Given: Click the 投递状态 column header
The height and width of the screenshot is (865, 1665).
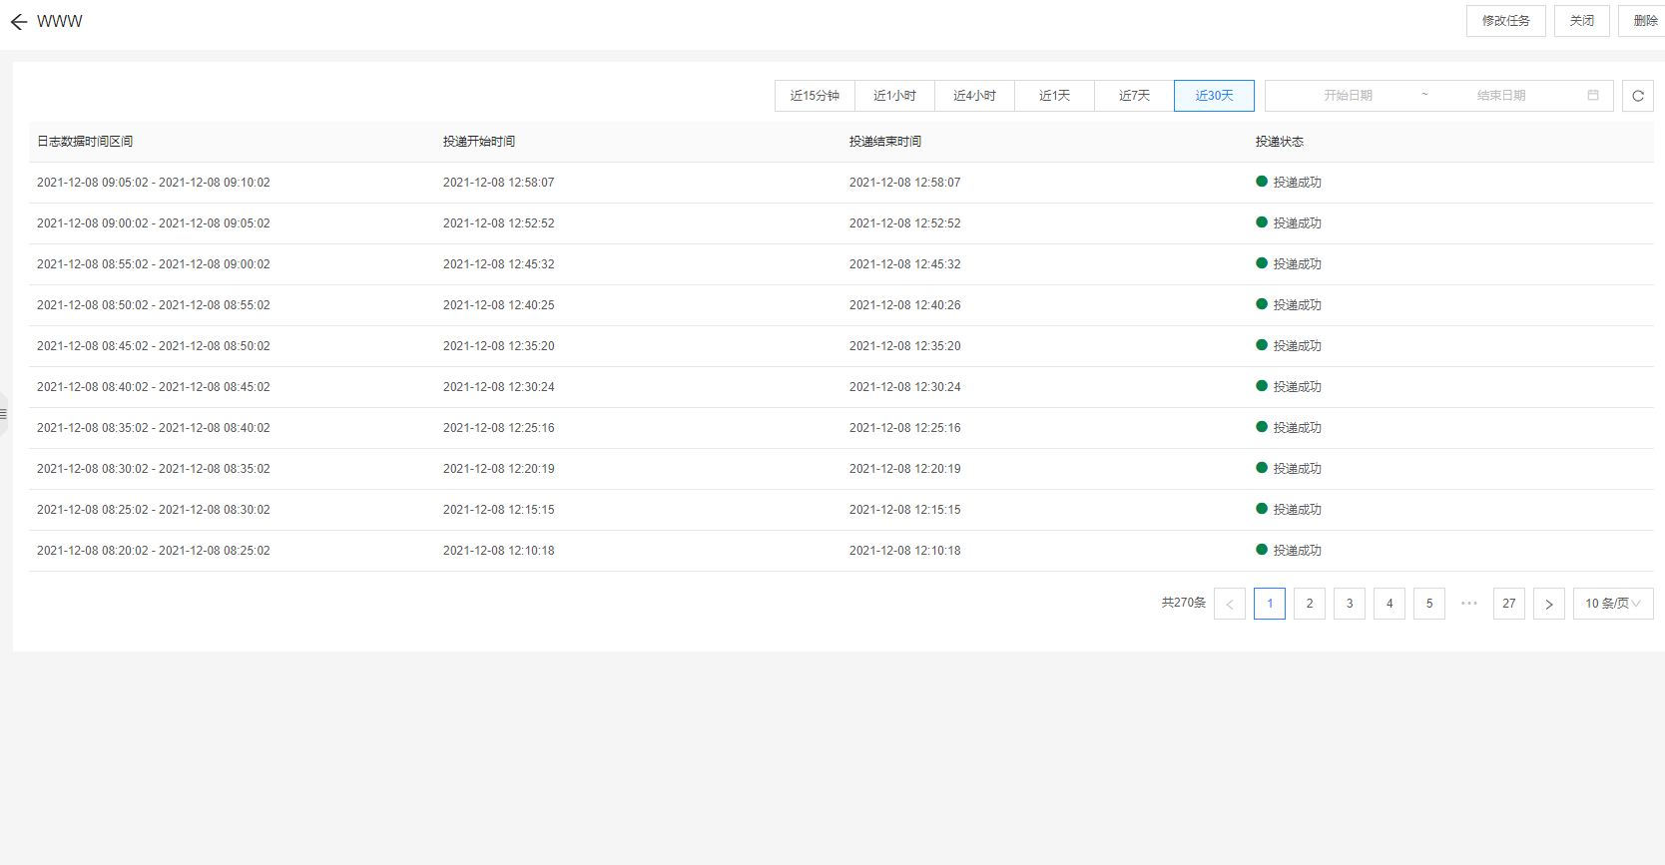Looking at the screenshot, I should pos(1280,142).
